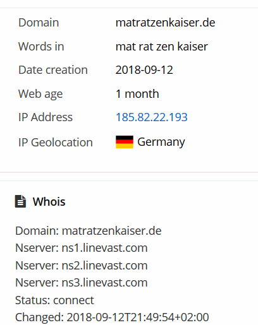Click the Date creation label
Screen dimensions: 258x325
tap(53, 70)
